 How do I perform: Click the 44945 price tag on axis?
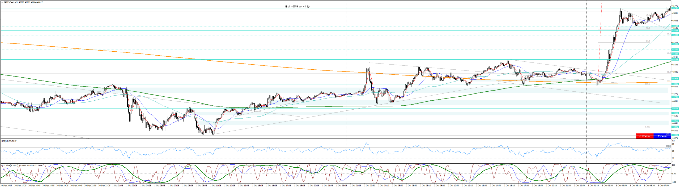pyautogui.click(x=675, y=79)
